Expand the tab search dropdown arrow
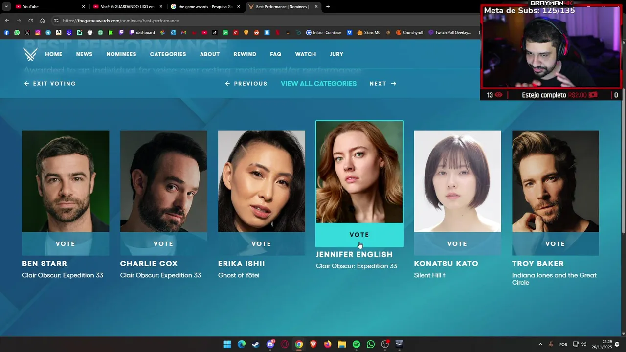 pyautogui.click(x=6, y=7)
